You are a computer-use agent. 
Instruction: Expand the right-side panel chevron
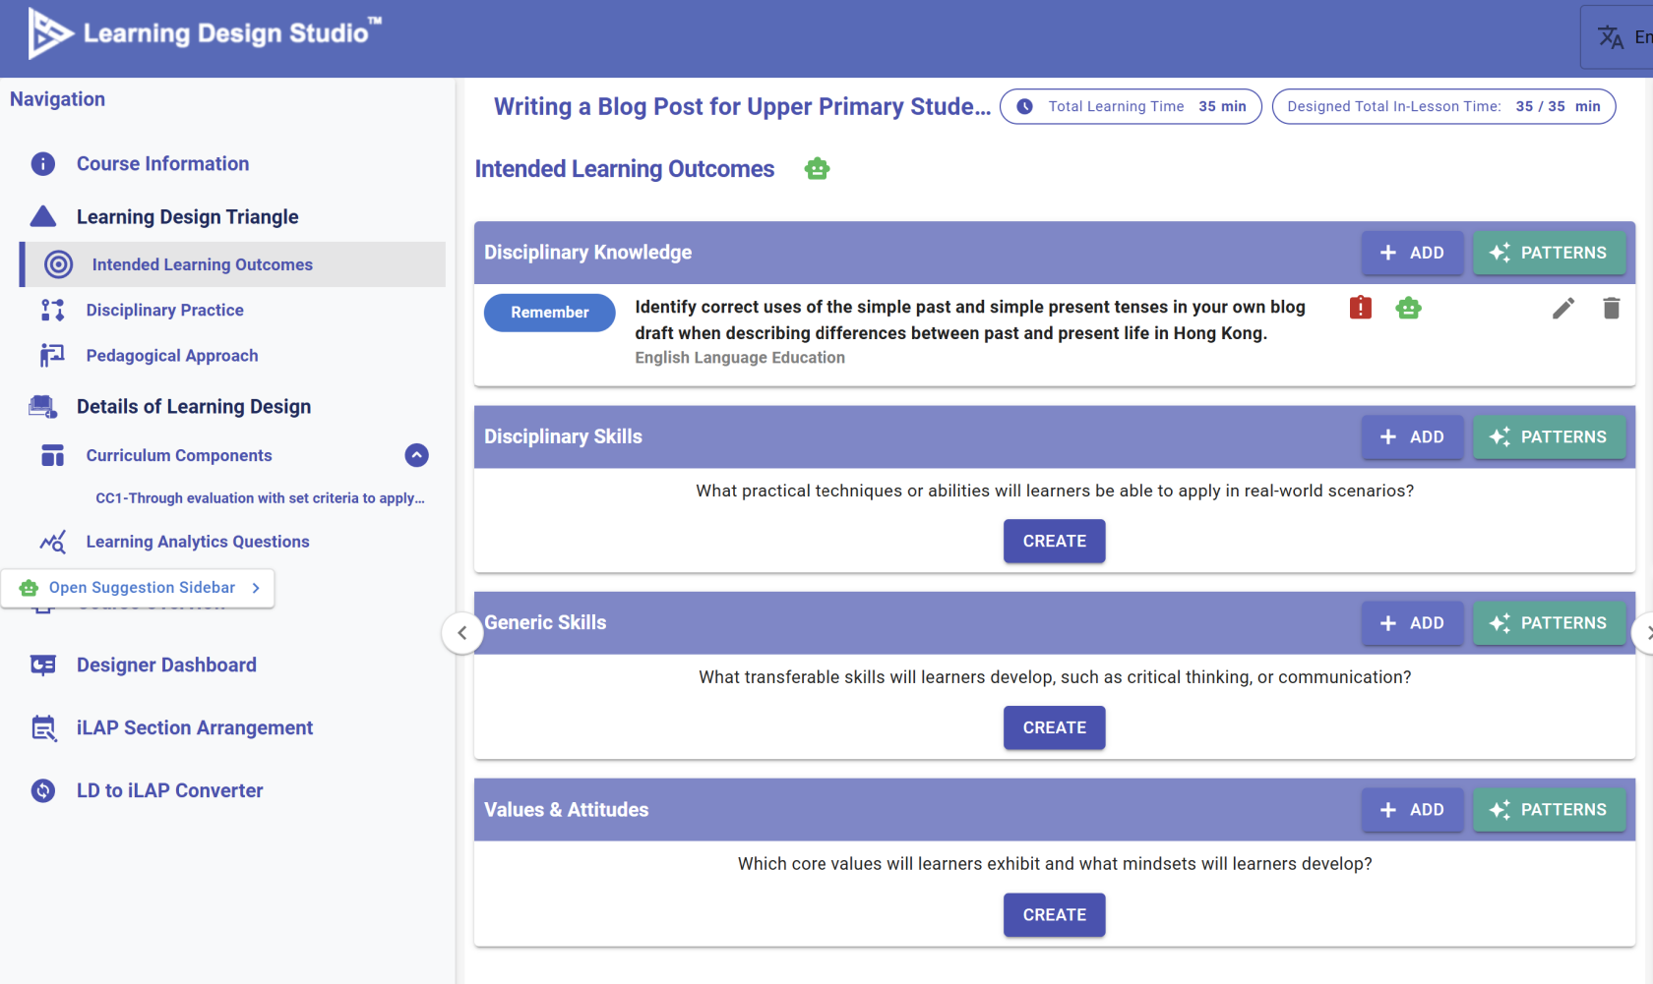(x=1645, y=633)
